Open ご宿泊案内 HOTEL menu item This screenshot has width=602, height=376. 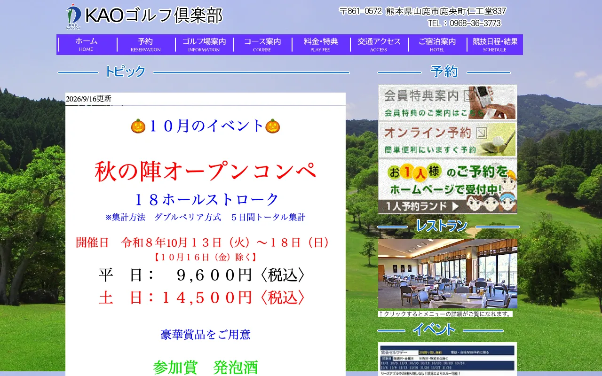click(437, 45)
